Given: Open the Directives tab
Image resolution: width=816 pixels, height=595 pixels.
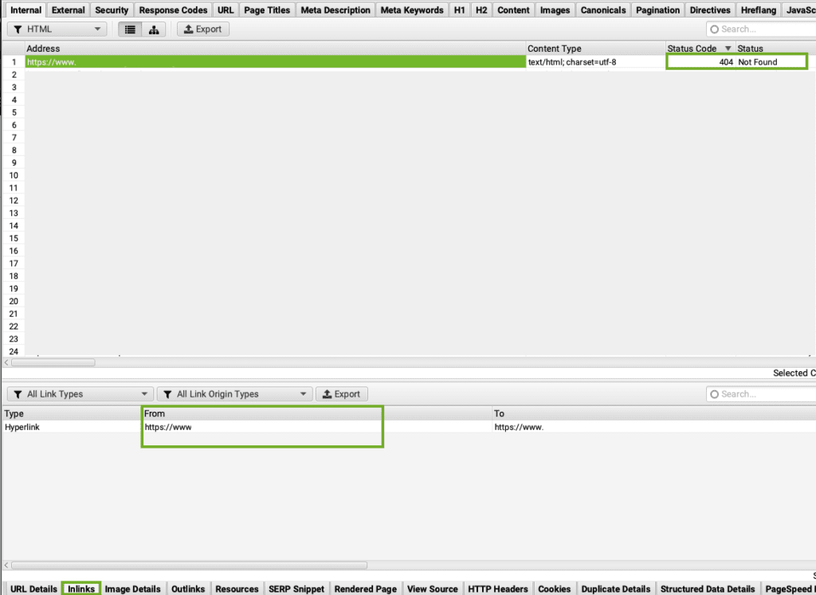Looking at the screenshot, I should tap(710, 10).
